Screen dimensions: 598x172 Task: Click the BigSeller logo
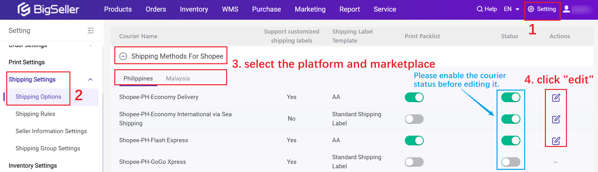pos(48,9)
